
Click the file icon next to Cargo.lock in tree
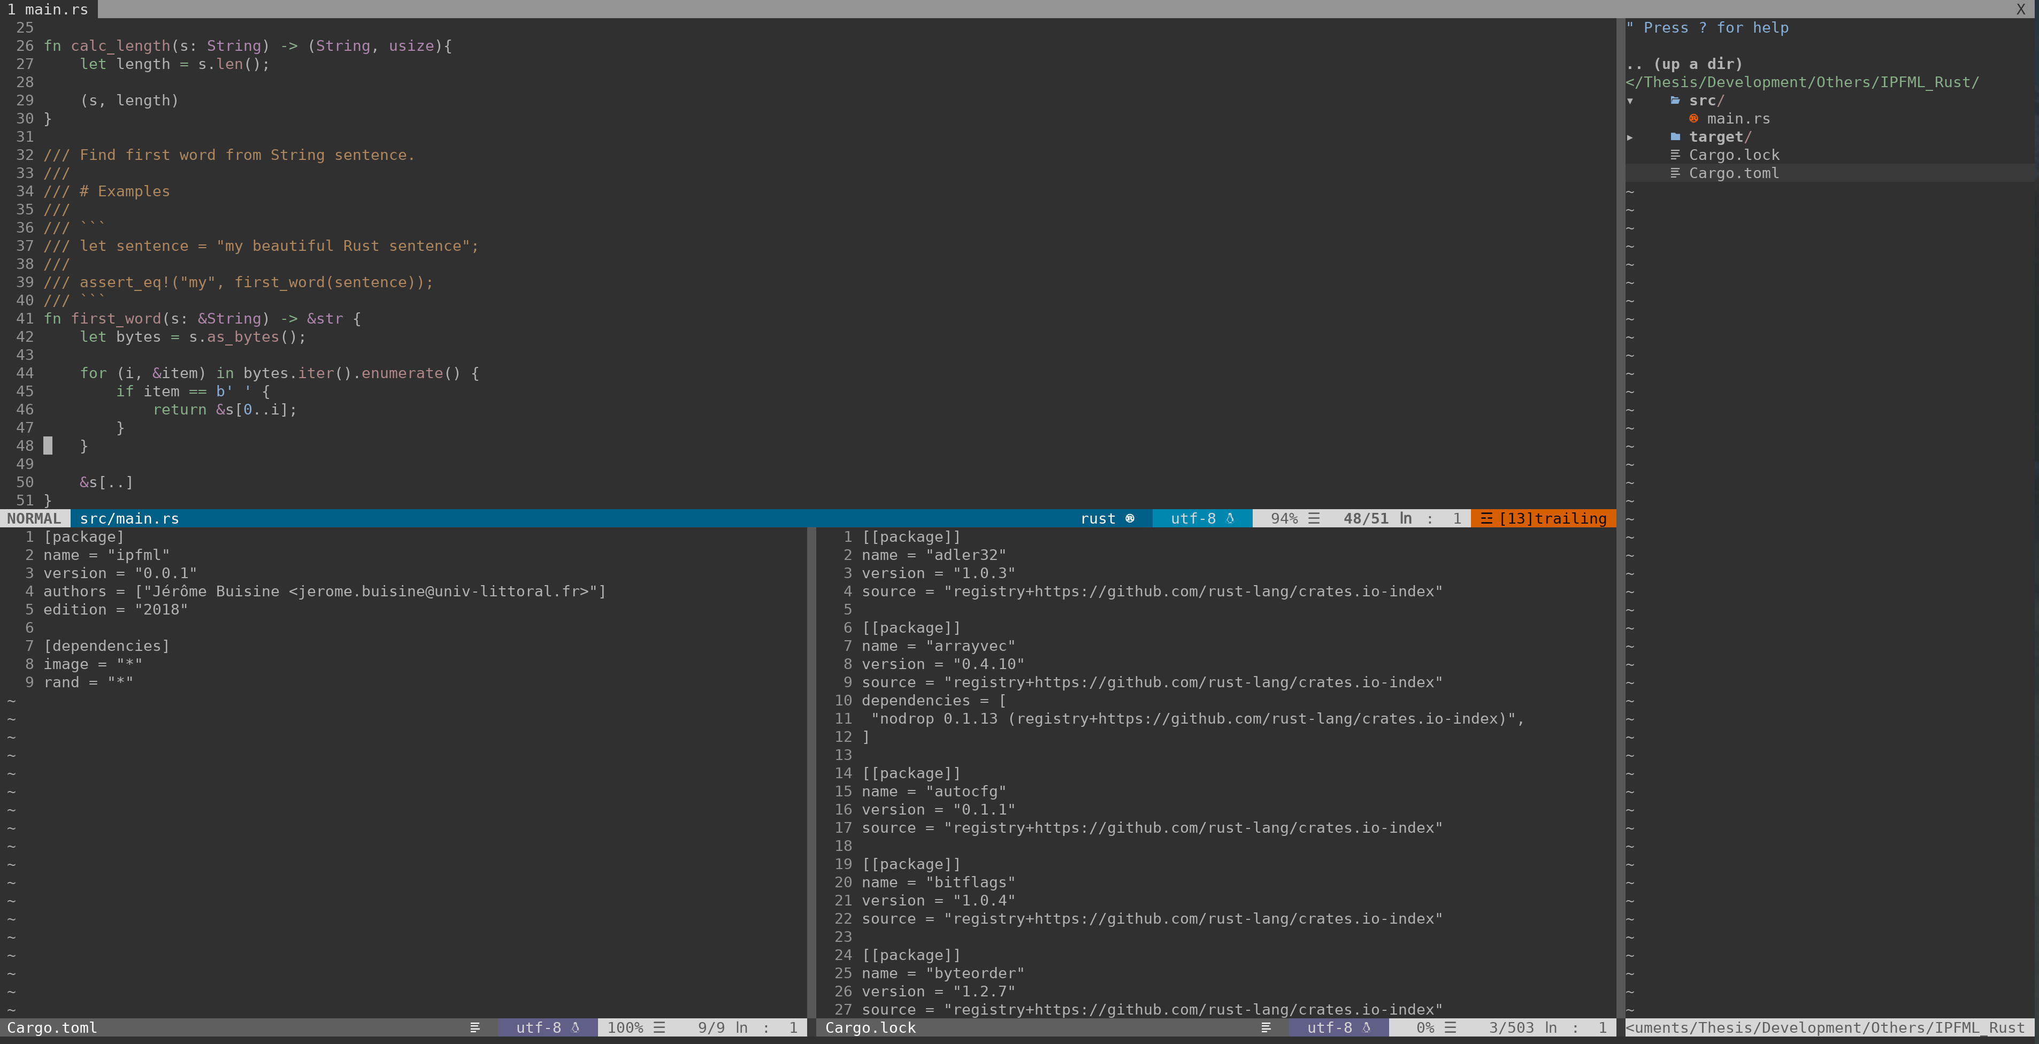tap(1675, 155)
